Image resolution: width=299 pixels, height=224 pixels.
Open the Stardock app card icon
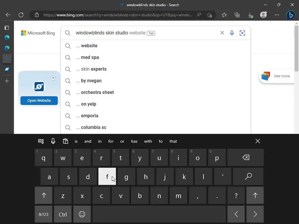39,86
